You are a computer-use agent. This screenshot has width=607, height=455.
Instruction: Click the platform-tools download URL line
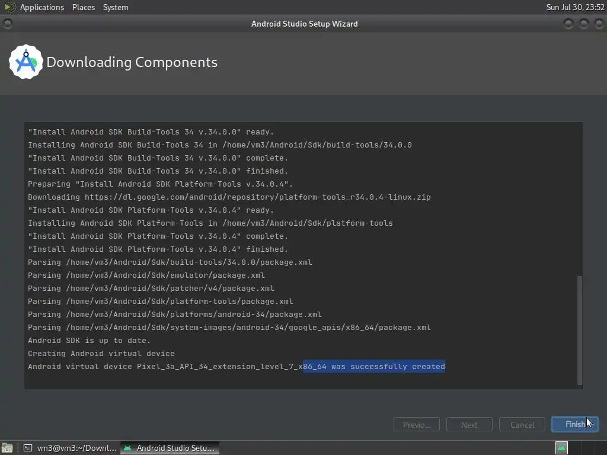[229, 197]
